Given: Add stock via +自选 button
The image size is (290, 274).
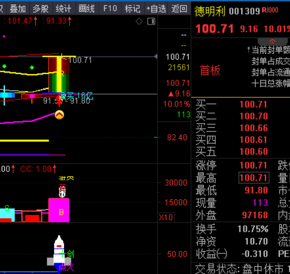Looking at the screenshot, I should click(x=156, y=8).
